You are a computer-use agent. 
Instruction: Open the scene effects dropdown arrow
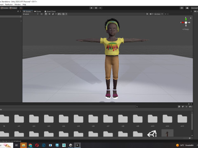[56, 14]
